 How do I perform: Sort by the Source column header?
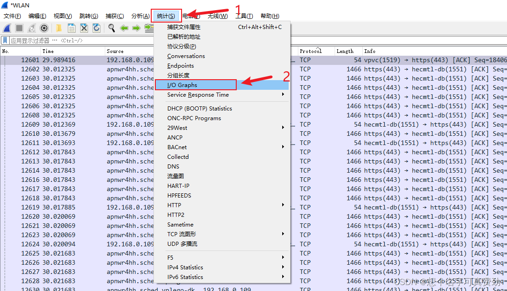(x=129, y=51)
